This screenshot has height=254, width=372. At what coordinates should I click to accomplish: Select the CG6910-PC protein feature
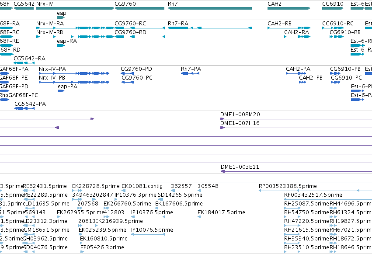[x=336, y=82]
